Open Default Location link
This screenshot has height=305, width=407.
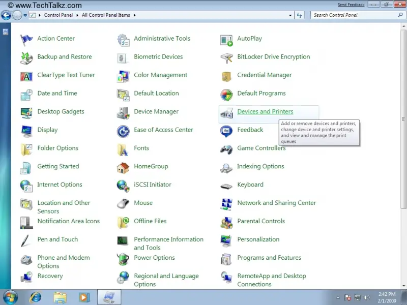point(156,93)
